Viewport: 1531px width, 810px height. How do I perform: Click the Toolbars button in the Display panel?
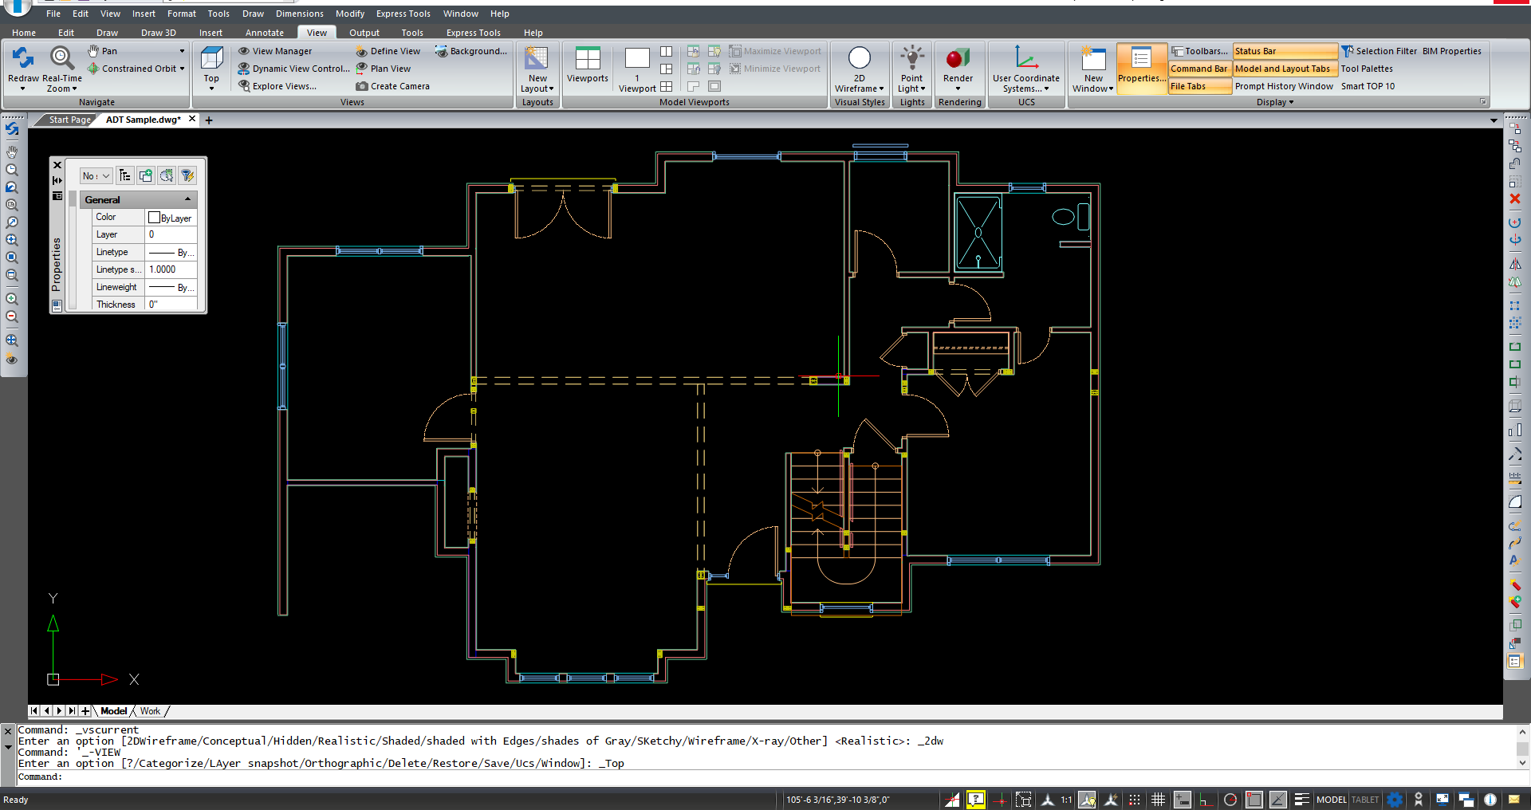[1200, 50]
